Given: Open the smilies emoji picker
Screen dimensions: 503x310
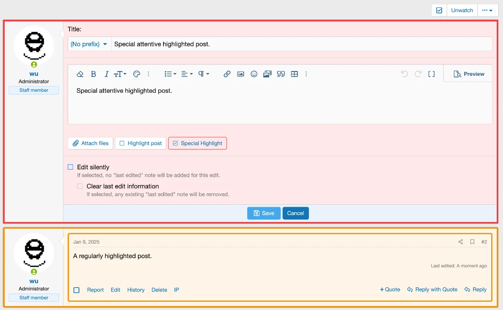Looking at the screenshot, I should (x=254, y=74).
